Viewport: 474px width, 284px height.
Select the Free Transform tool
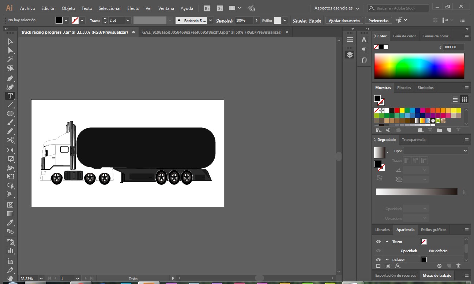point(10,177)
